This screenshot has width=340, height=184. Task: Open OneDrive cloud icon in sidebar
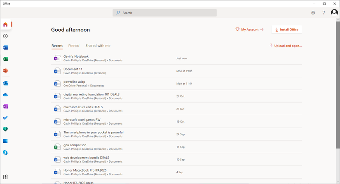coord(5,95)
